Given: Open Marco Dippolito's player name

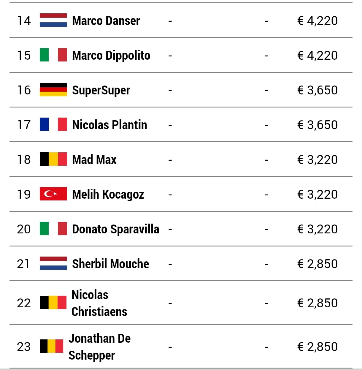Looking at the screenshot, I should (111, 56).
